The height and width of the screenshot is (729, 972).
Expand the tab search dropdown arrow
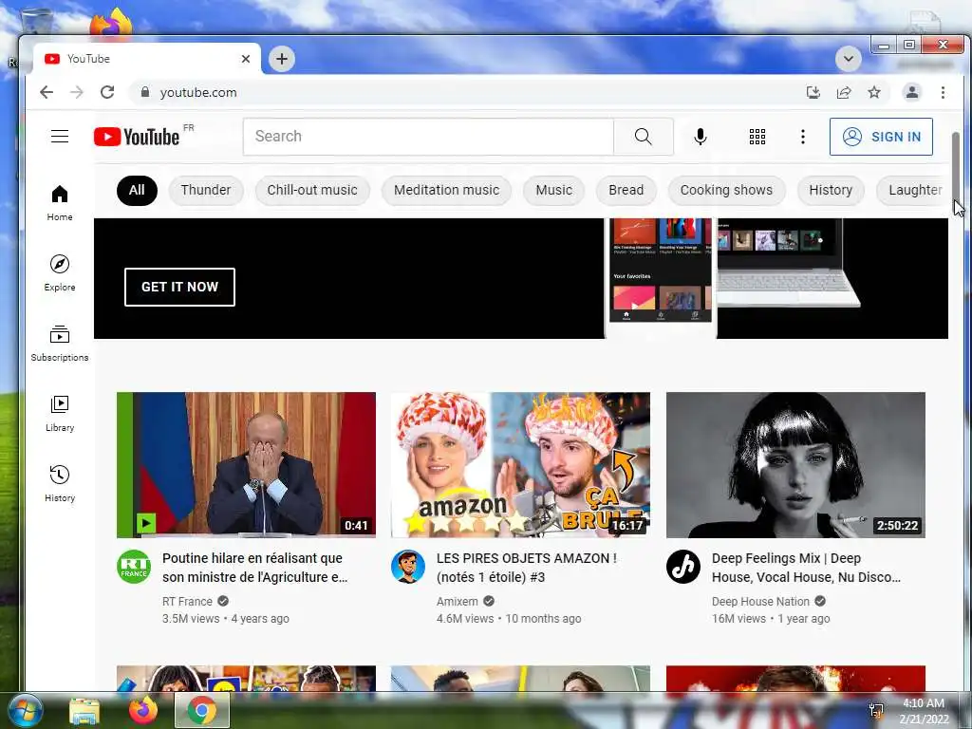848,59
